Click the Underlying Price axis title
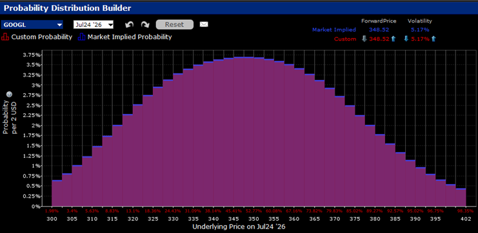Viewport: 478px width, 233px height. (239, 227)
